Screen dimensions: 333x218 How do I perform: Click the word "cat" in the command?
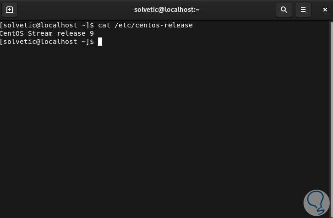[x=104, y=25]
